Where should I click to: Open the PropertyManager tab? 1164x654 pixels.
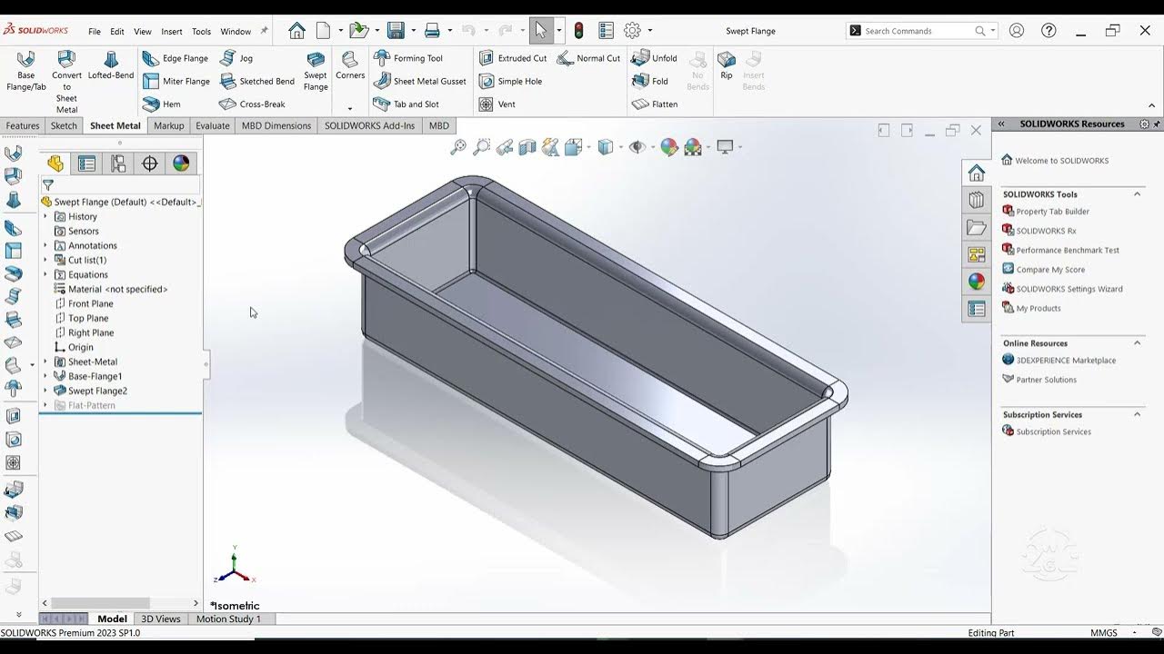(86, 163)
